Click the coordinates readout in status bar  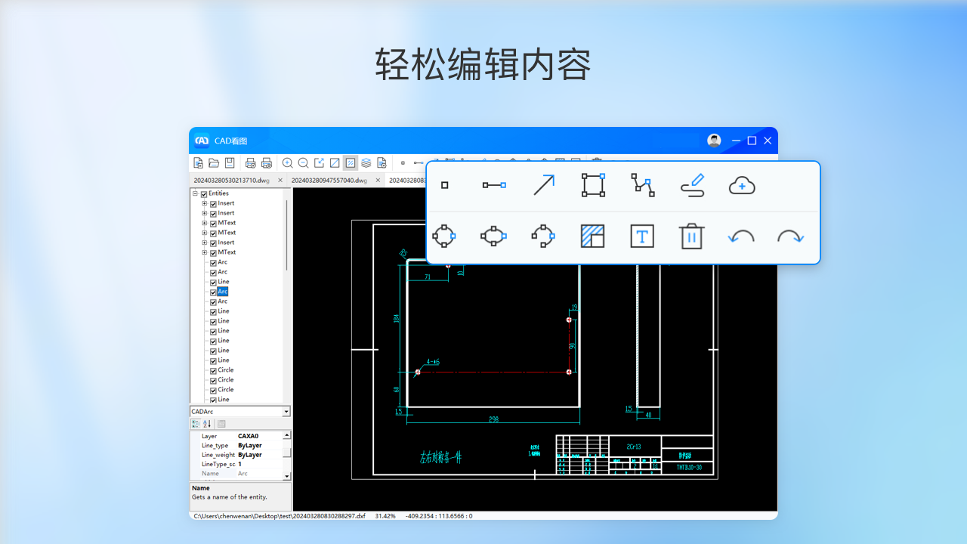tap(439, 516)
